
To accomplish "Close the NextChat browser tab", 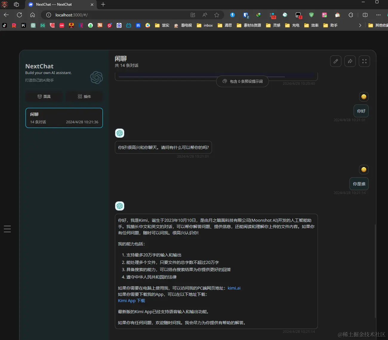I will 92,4.
